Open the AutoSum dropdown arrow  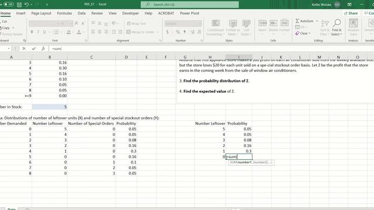[x=317, y=21]
